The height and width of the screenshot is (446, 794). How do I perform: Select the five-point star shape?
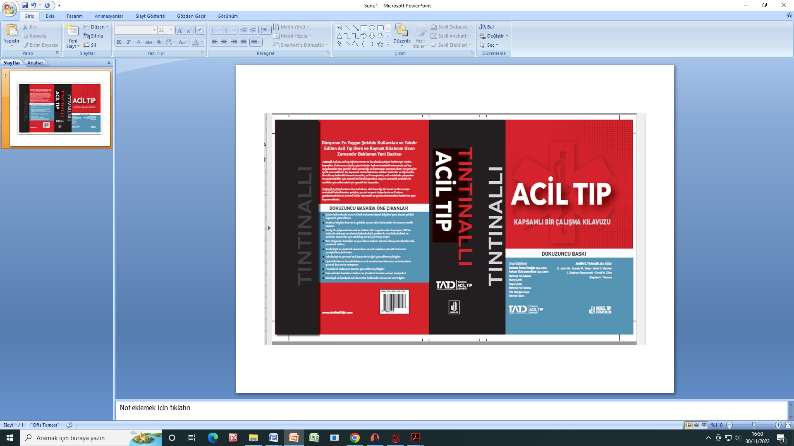coord(380,44)
